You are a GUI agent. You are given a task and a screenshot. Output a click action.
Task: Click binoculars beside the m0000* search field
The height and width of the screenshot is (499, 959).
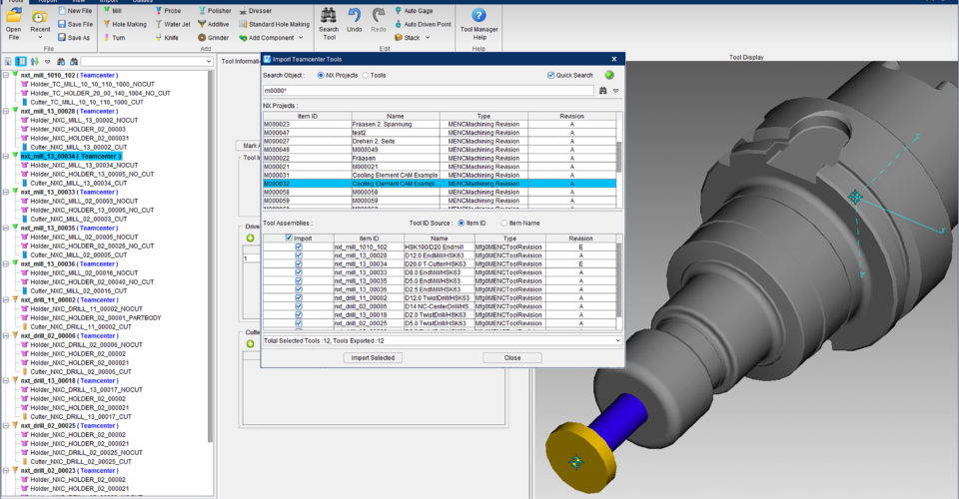[x=602, y=91]
